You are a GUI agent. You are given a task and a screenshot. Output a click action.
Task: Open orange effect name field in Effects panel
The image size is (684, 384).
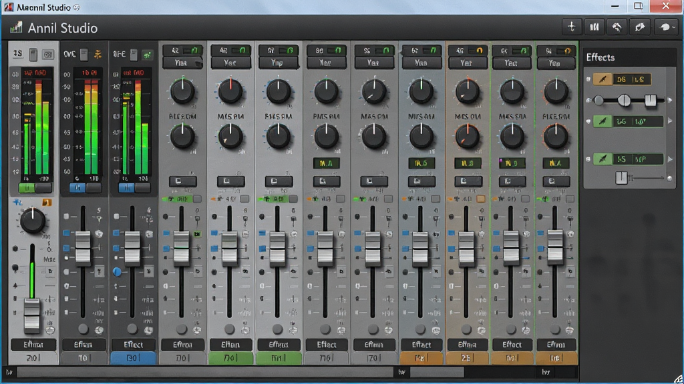[x=632, y=79]
